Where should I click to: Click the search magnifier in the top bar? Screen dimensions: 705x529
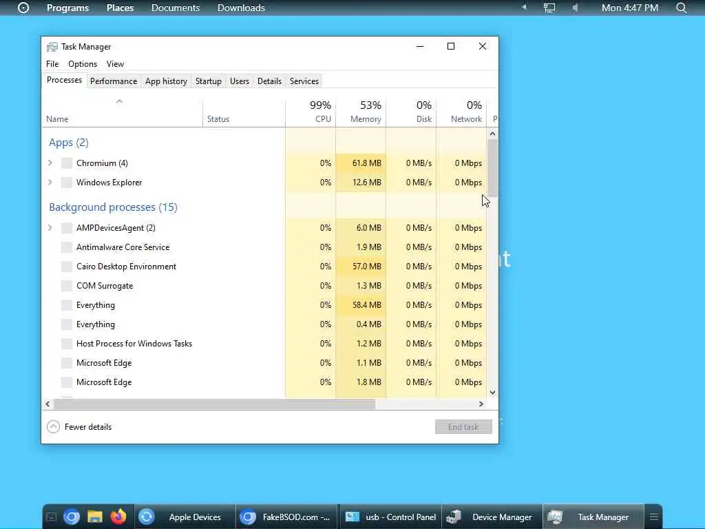(x=681, y=8)
